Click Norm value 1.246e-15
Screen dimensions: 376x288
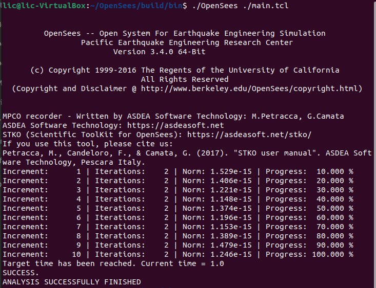tap(231, 255)
